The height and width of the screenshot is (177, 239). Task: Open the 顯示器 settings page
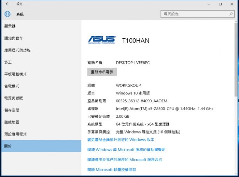click(41, 26)
